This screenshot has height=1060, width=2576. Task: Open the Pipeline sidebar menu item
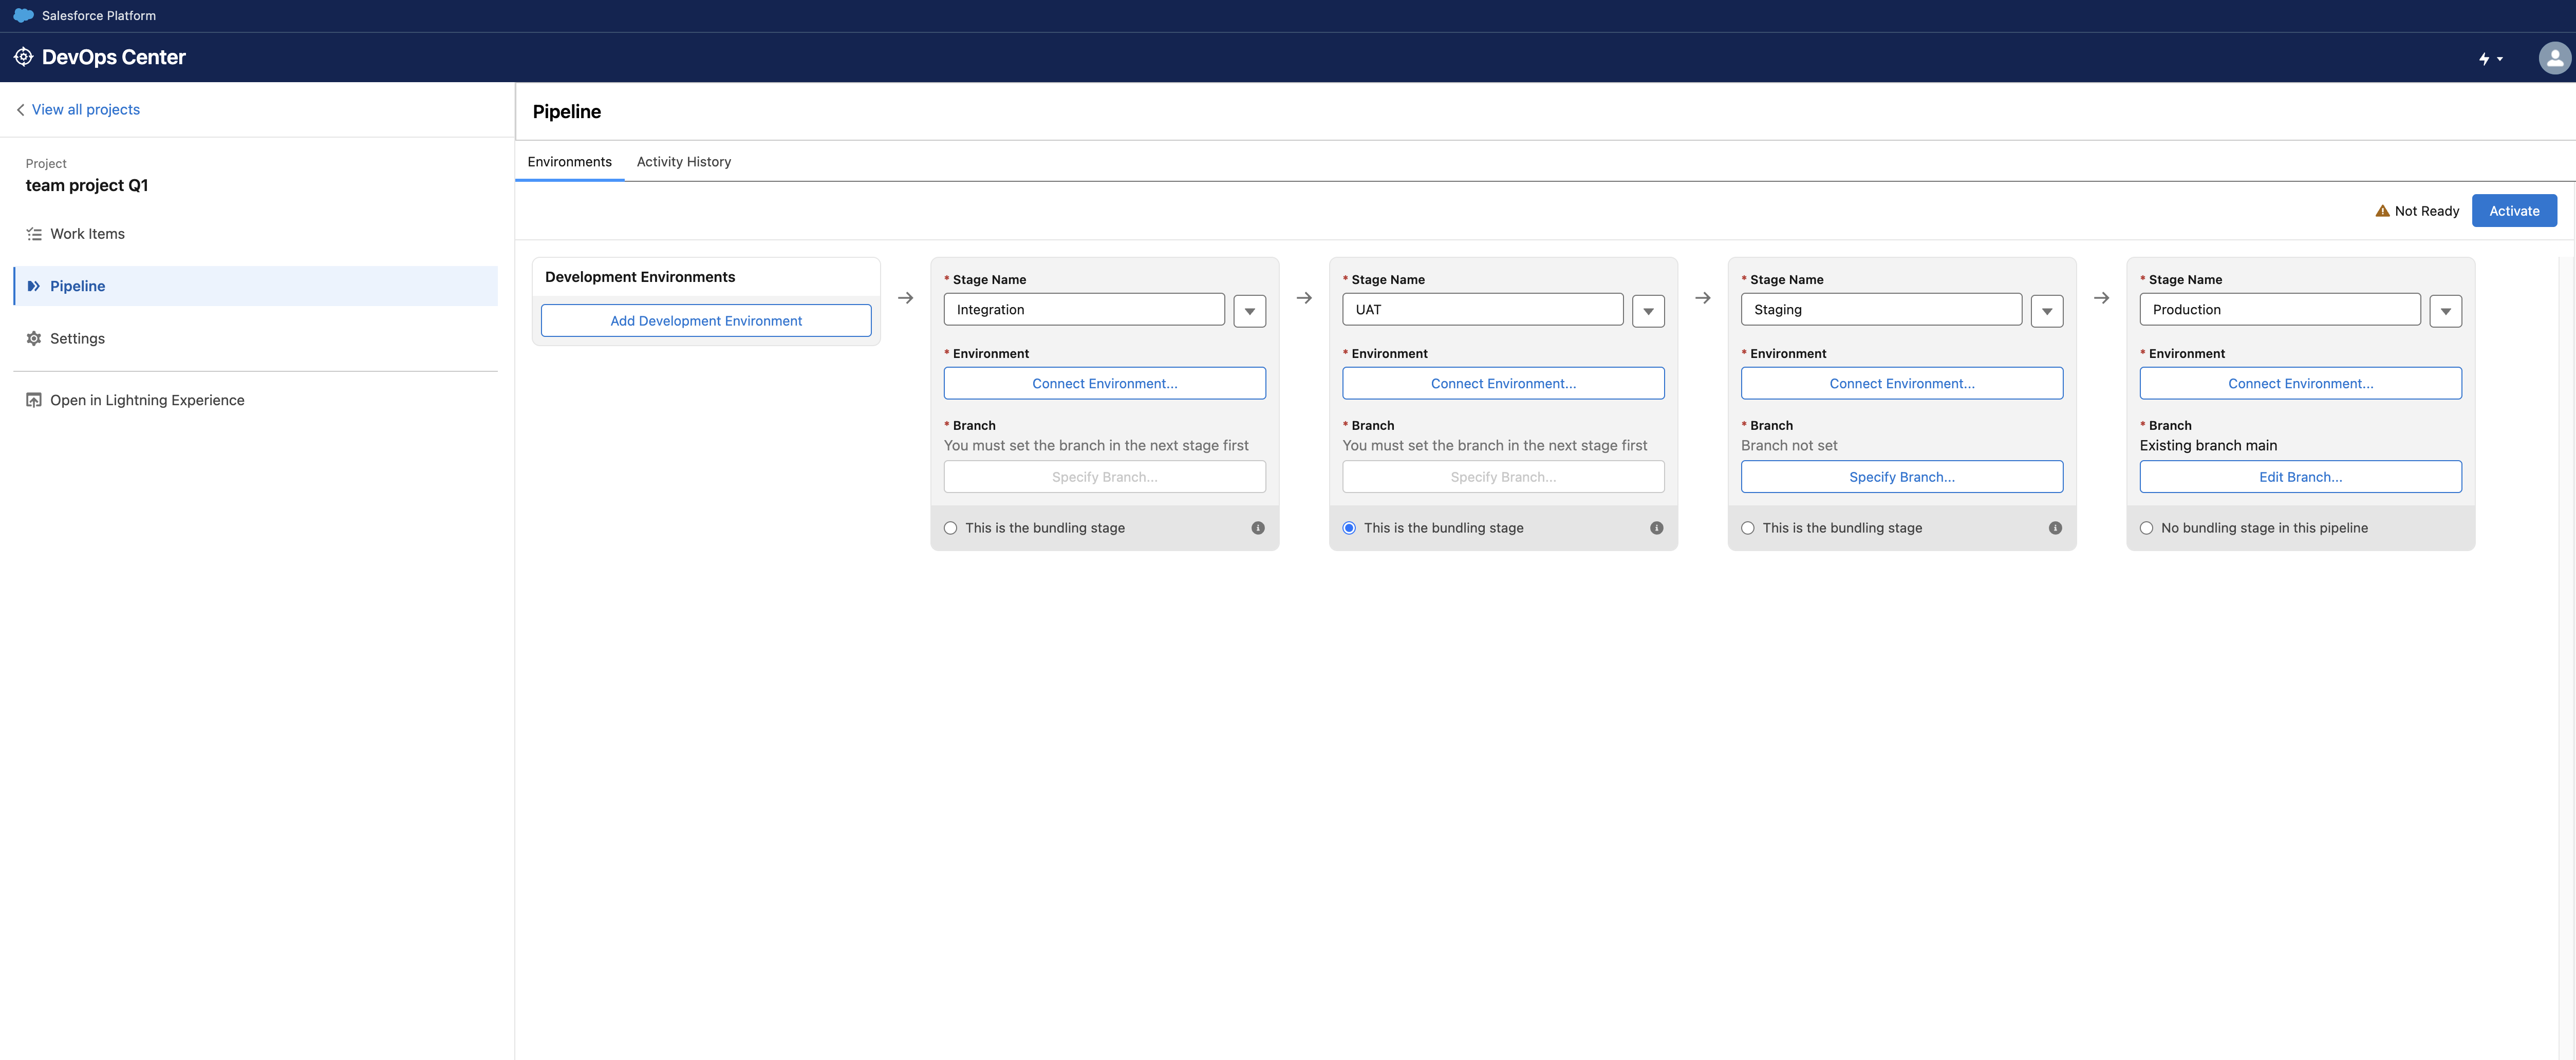[x=77, y=286]
